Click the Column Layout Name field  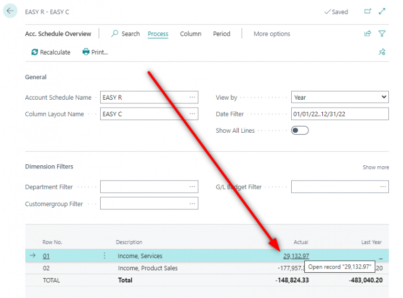149,114
